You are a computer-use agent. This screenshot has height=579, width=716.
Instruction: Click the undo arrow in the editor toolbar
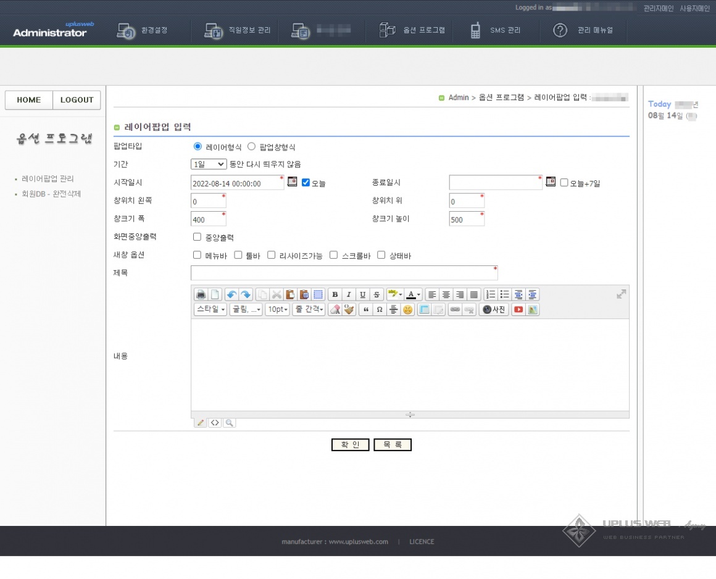click(230, 294)
